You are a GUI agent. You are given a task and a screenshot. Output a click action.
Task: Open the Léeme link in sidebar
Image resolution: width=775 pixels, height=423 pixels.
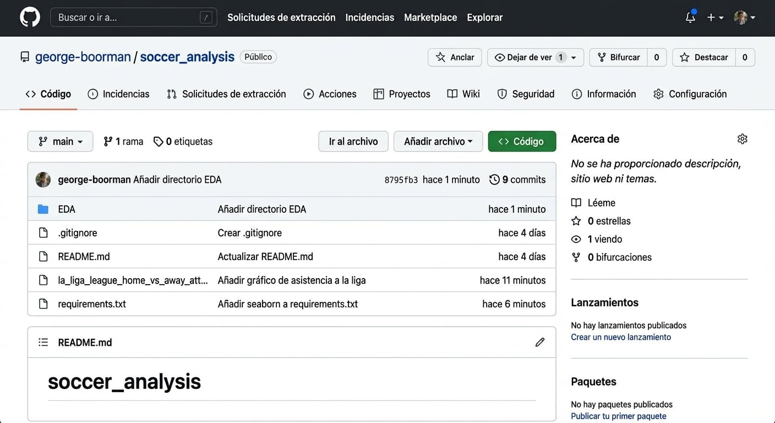(x=593, y=203)
